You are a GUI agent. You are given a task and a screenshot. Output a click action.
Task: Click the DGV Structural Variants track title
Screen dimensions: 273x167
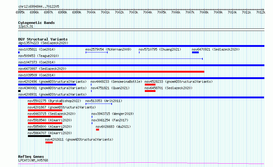tap(43, 39)
